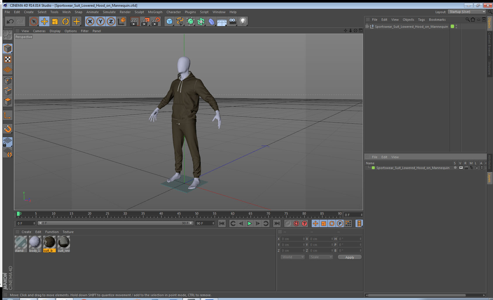Image resolution: width=493 pixels, height=300 pixels.
Task: Open the spline pen tools icon
Action: (x=180, y=21)
